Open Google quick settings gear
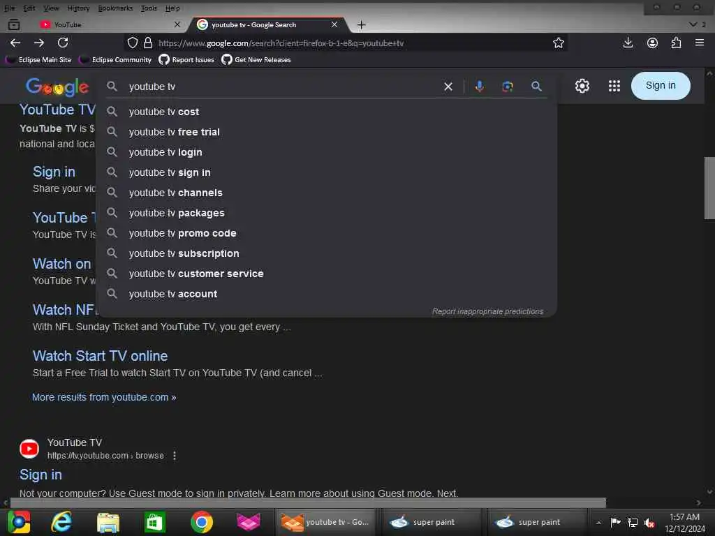This screenshot has height=536, width=715. [582, 86]
